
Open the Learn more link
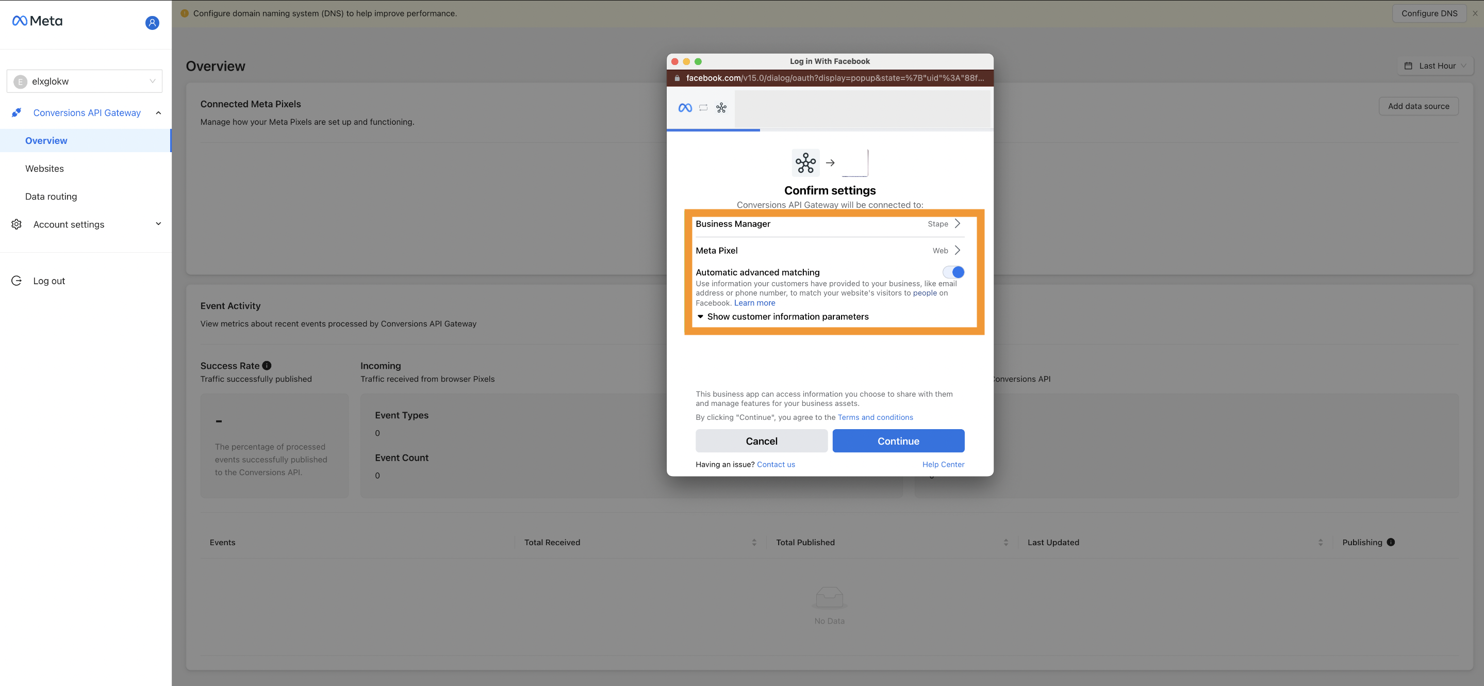(755, 303)
